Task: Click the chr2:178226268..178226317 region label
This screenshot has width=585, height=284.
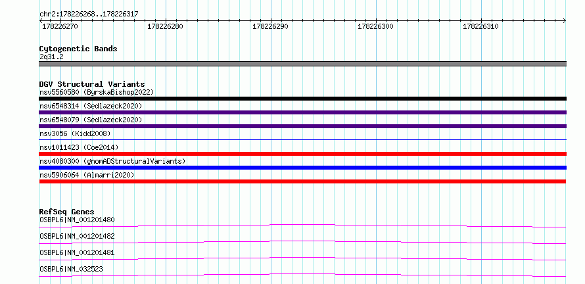Action: click(x=89, y=14)
